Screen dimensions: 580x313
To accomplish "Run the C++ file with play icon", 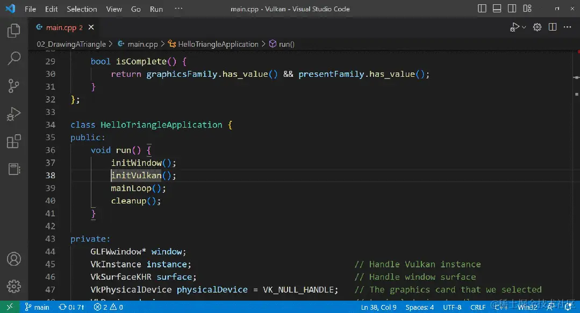I will coord(514,27).
